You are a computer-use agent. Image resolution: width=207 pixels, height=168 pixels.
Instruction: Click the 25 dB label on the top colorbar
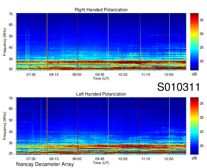202,47
